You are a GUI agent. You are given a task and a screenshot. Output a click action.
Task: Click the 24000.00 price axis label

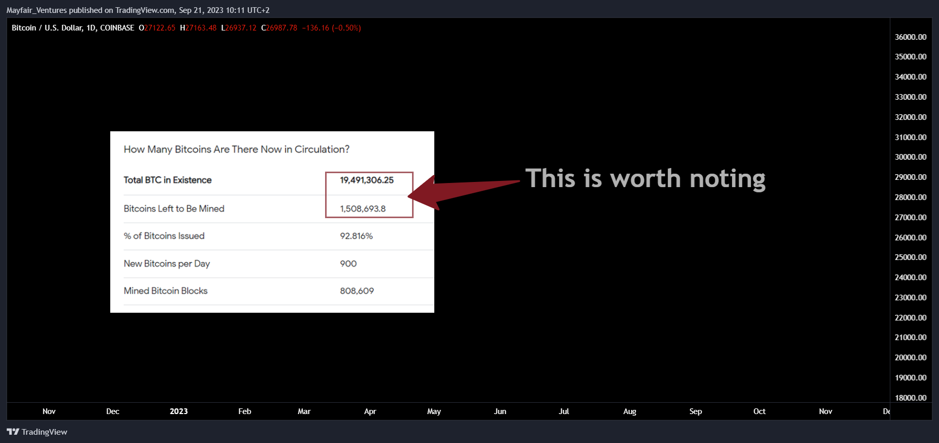(x=911, y=278)
